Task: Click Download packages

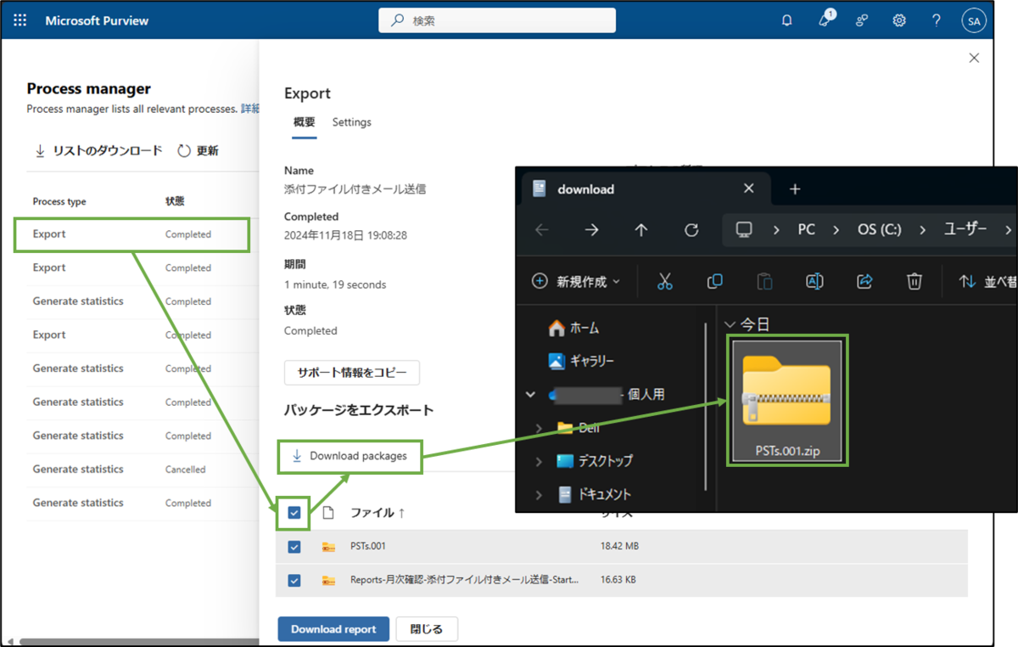Action: pos(350,456)
